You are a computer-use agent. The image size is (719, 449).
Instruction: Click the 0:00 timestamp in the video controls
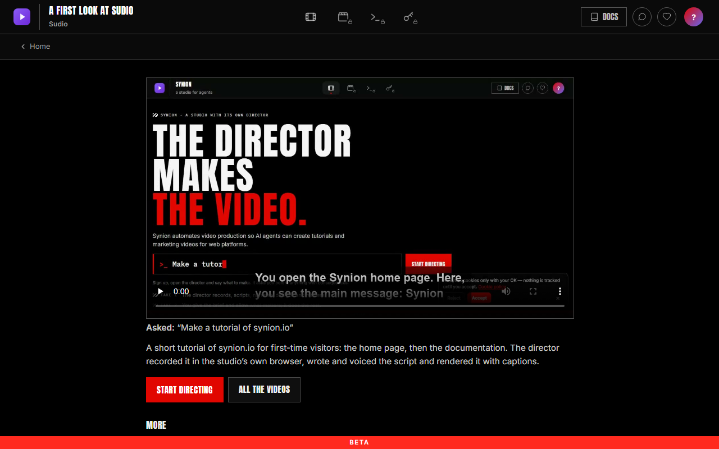coord(181,291)
